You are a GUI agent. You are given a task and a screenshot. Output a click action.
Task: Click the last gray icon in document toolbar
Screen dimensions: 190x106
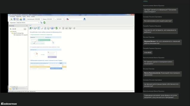point(74,28)
